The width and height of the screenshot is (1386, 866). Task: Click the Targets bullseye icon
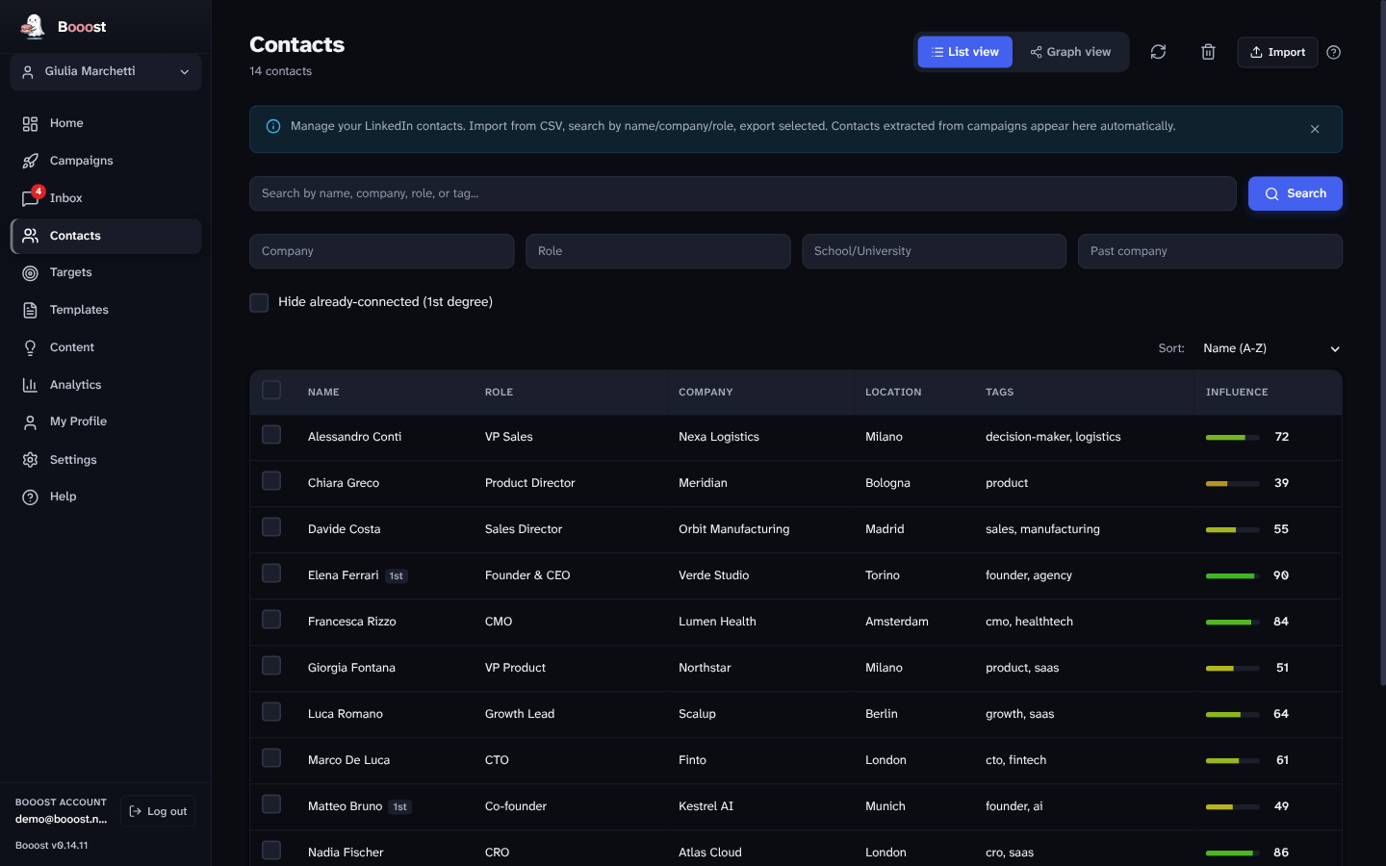tap(30, 272)
